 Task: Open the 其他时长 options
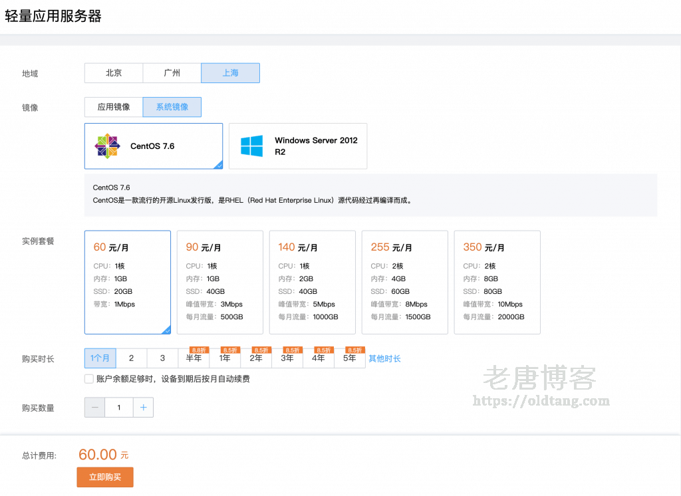(384, 358)
